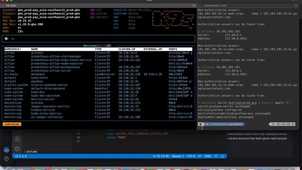
Task: Select the prometheus-alfian-kube-state-metrics row
Action: (98, 60)
